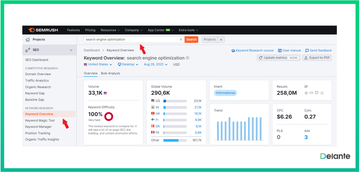Switch to the Bulk Analysis tab
360x172 pixels.
(x=110, y=73)
